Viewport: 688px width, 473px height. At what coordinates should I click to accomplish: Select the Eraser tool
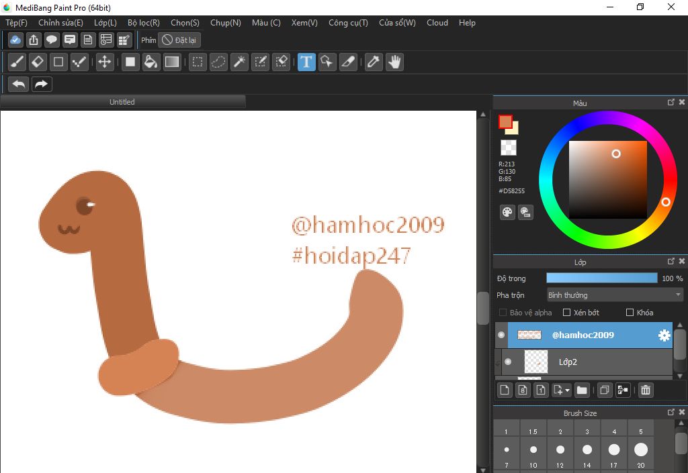click(x=38, y=62)
